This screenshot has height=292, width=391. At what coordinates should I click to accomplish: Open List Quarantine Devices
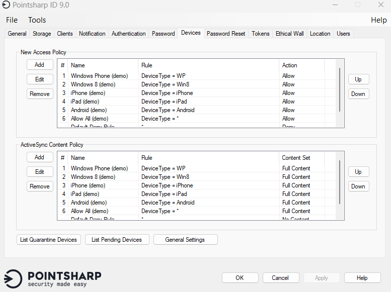pos(48,240)
